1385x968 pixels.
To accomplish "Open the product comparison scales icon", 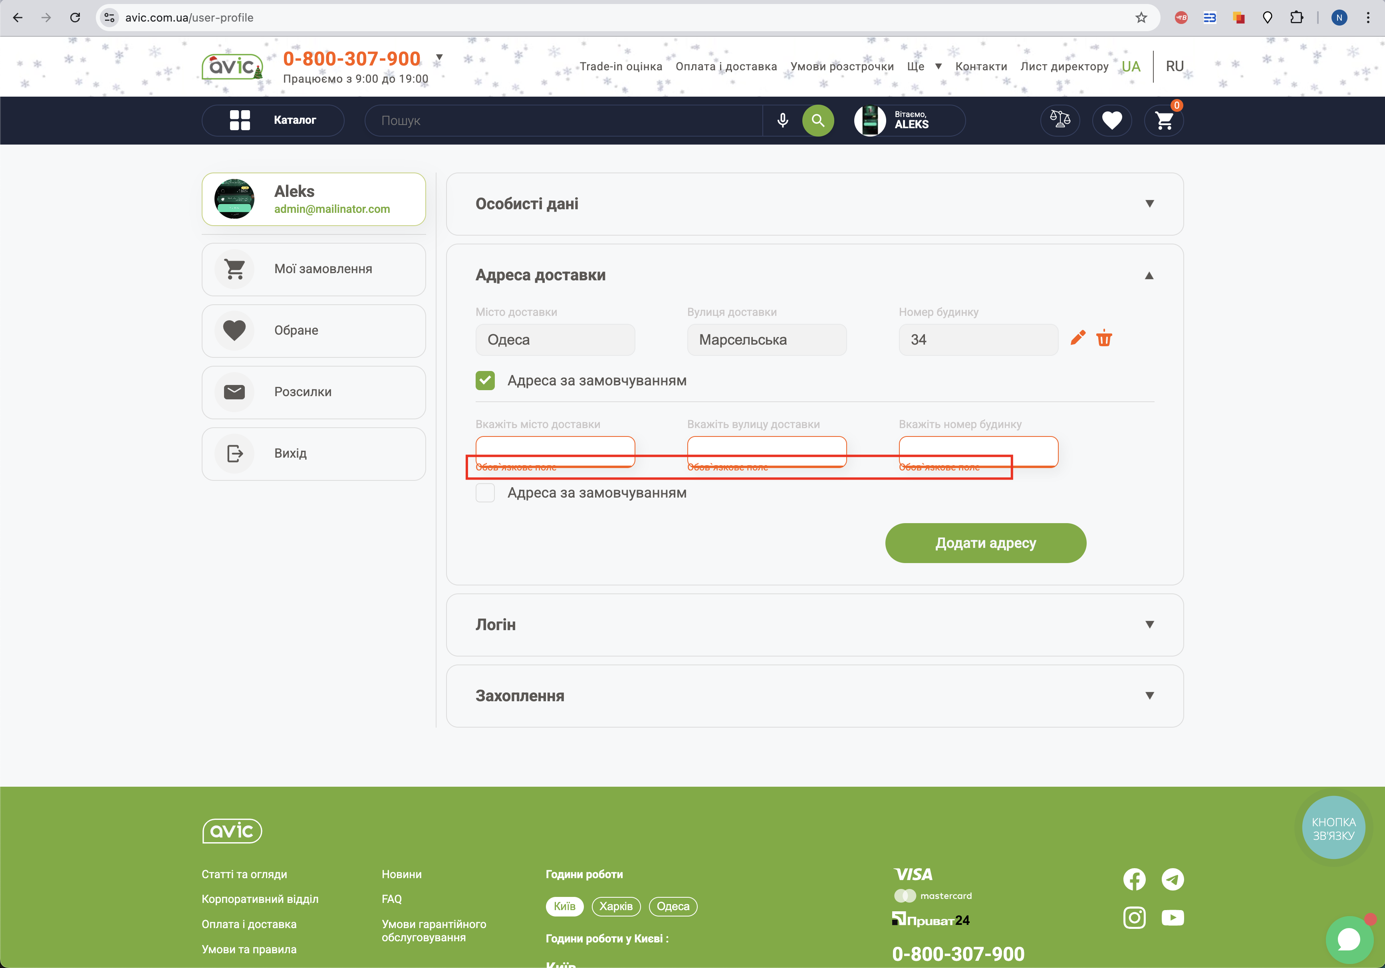I will click(1060, 120).
